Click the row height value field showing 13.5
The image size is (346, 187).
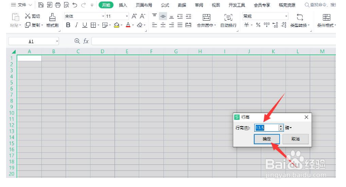(266, 128)
